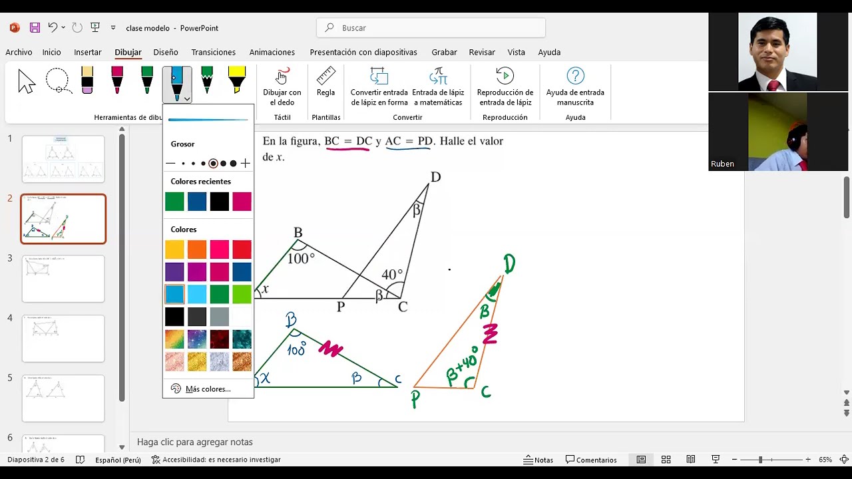Select slide 5 thumbnail
Screen dimensions: 852x479
click(63, 399)
